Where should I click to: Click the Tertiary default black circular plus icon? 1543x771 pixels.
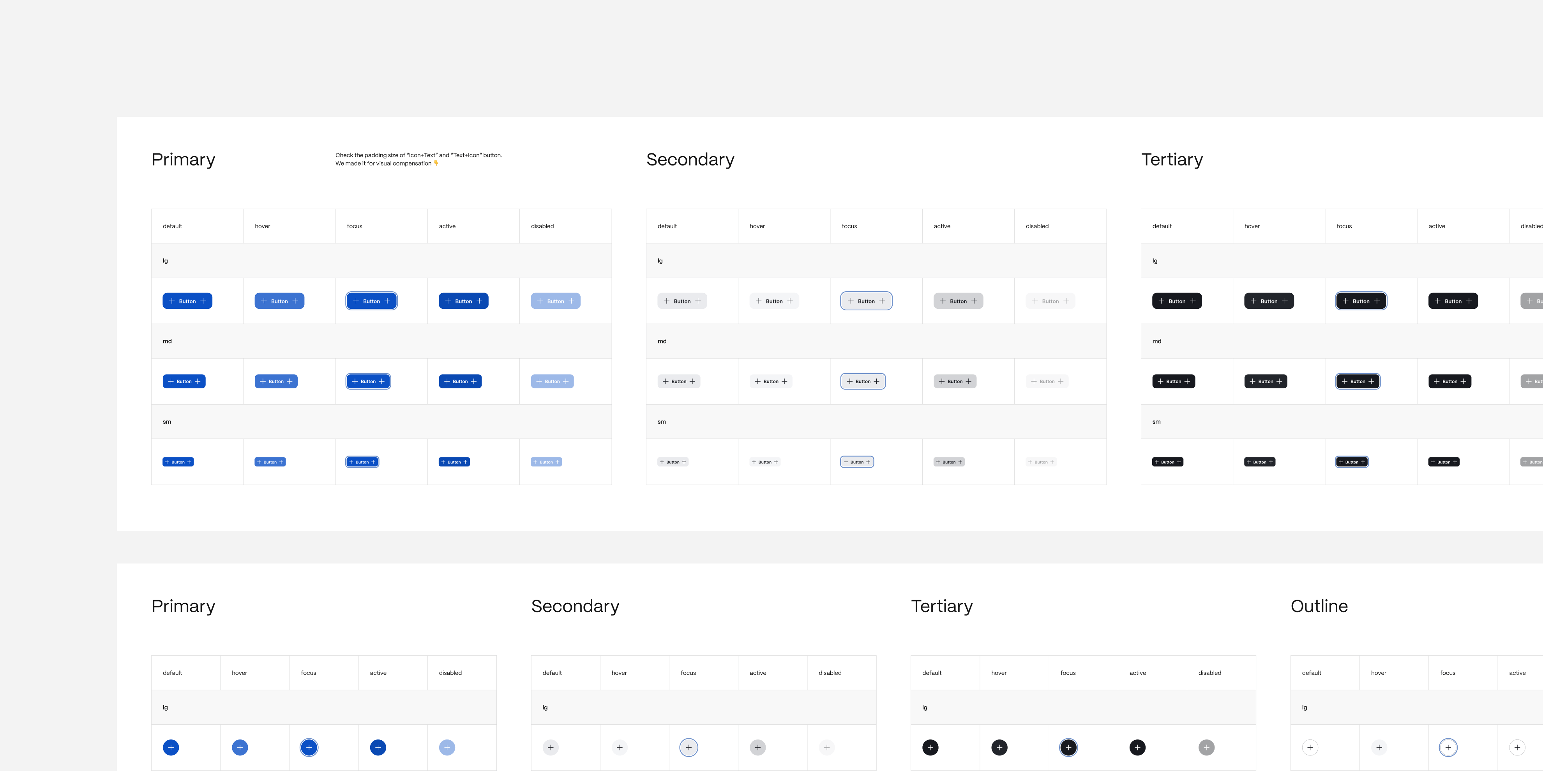[x=930, y=747]
